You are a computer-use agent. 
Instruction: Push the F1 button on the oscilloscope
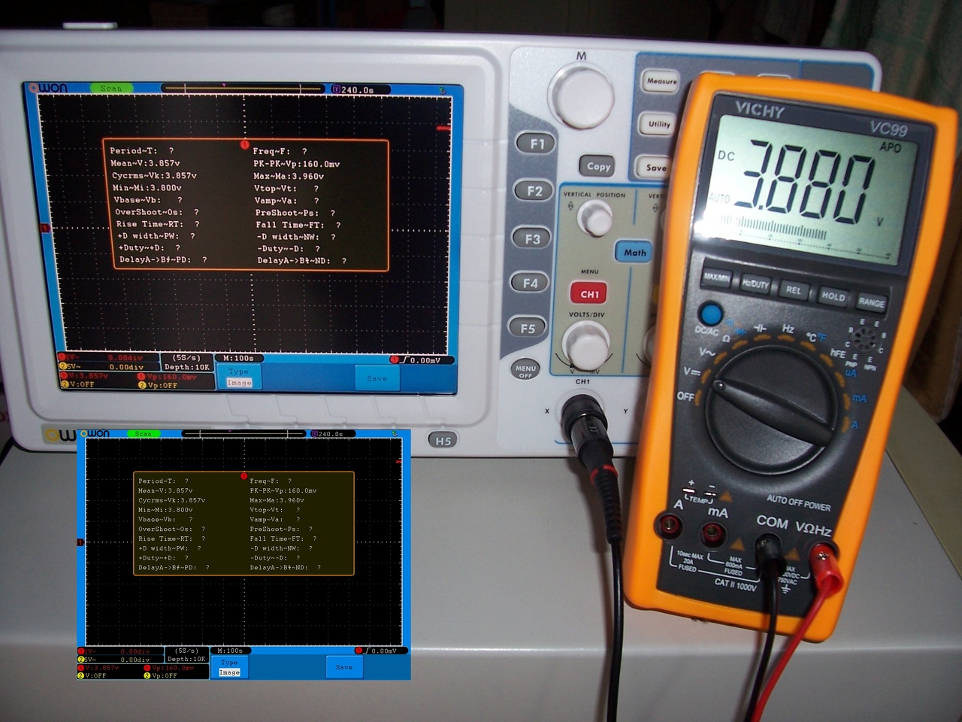(535, 144)
